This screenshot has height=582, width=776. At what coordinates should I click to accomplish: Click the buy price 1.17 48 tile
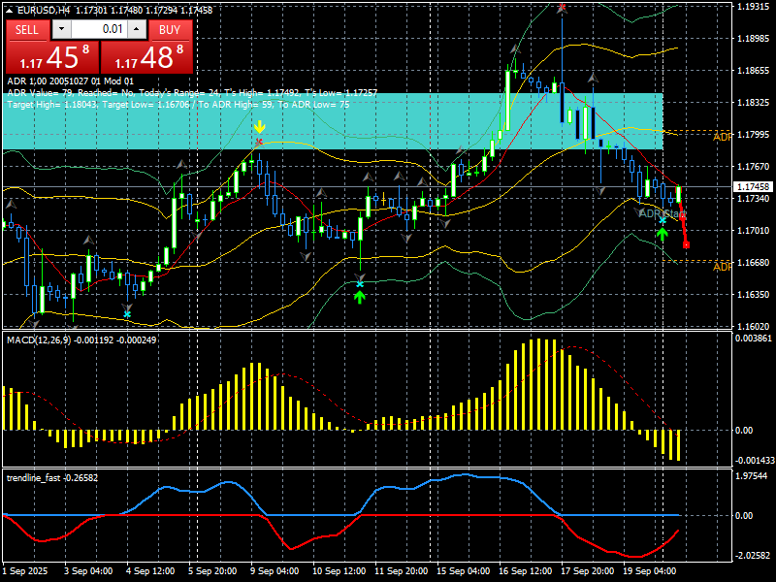146,57
